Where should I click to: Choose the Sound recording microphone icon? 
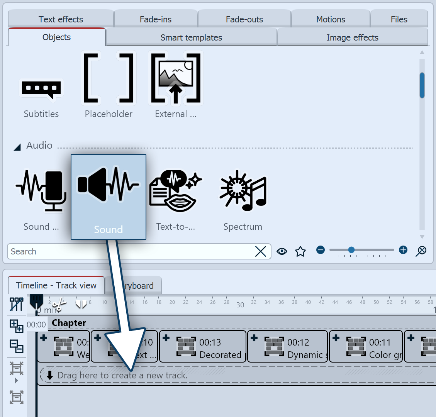coord(41,191)
